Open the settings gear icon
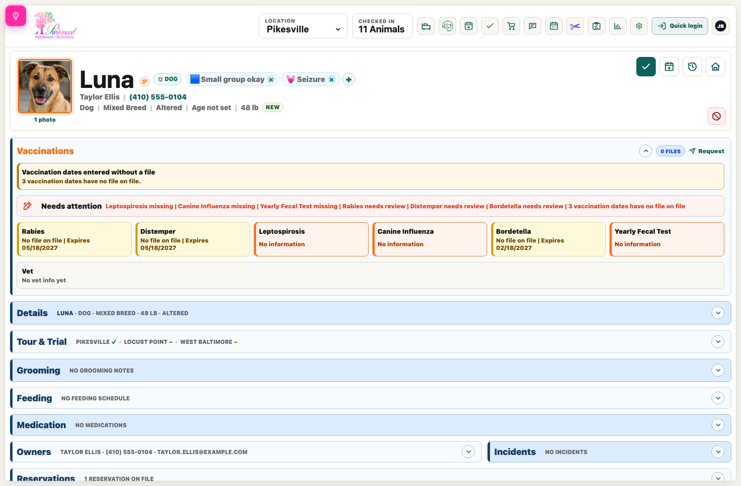741x486 pixels. pyautogui.click(x=639, y=26)
